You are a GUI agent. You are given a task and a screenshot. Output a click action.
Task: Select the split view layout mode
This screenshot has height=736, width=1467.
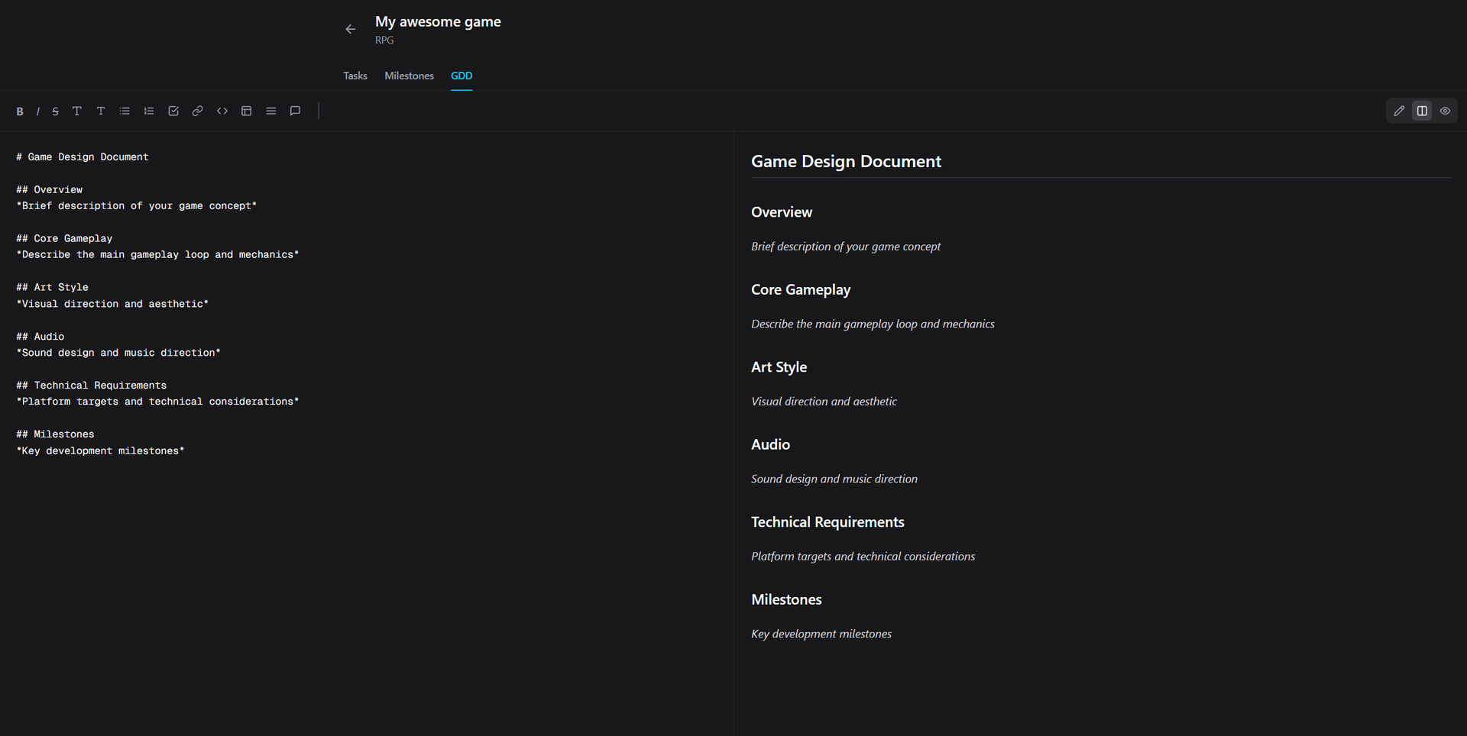(x=1422, y=111)
